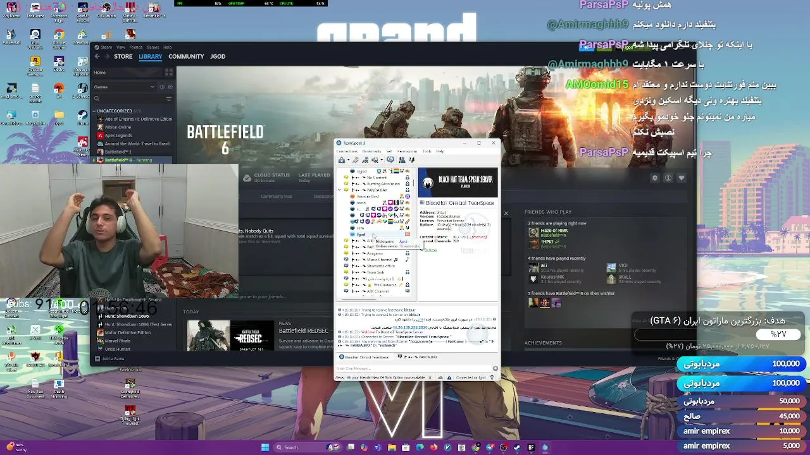Image resolution: width=810 pixels, height=455 pixels.
Task: Open Battlefield 6 info icon
Action: (x=668, y=178)
